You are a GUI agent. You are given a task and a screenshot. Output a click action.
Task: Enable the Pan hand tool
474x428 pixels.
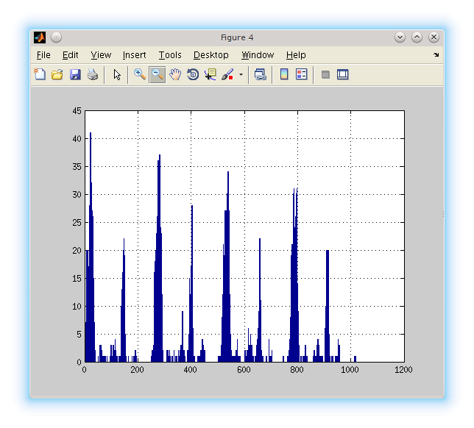coord(175,74)
